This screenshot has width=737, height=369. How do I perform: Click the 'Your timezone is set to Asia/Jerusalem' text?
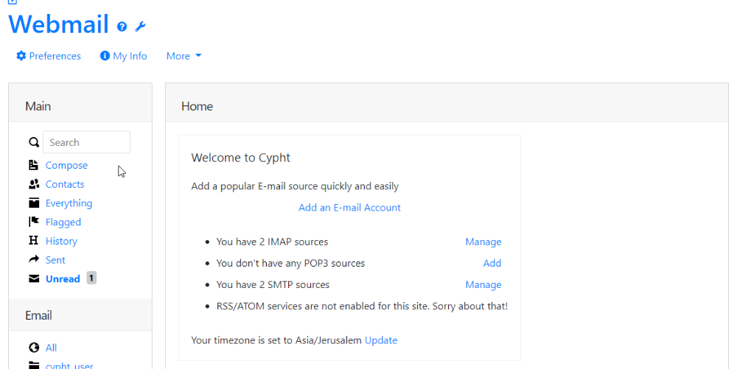276,340
